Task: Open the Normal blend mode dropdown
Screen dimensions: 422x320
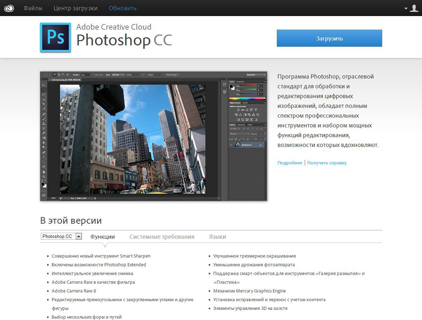Action: 239,134
